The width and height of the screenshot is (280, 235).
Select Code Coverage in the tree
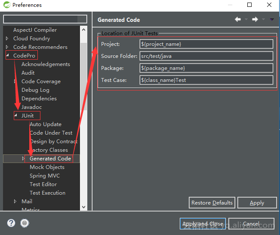(x=41, y=81)
